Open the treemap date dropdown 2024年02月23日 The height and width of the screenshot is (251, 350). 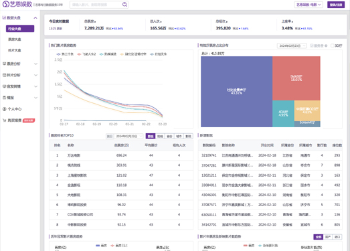point(292,46)
